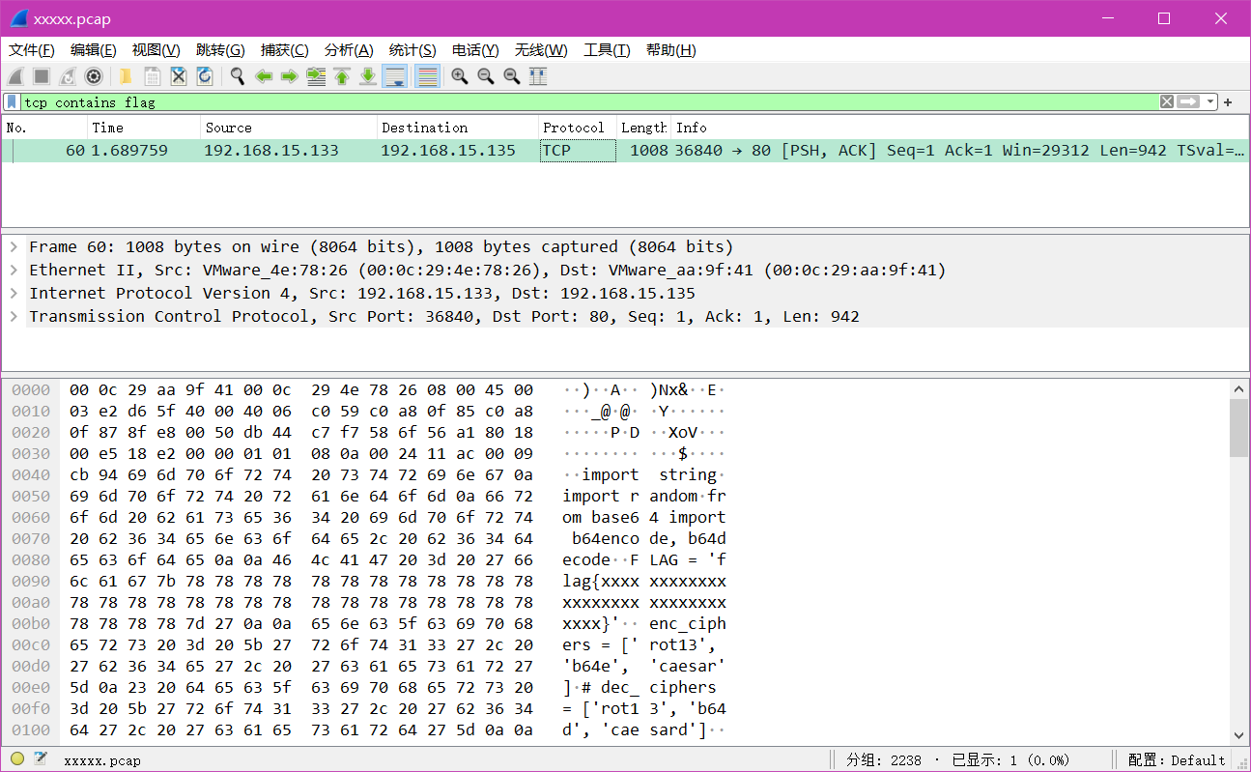Toggle packet list colorization
1251x772 pixels.
(427, 76)
